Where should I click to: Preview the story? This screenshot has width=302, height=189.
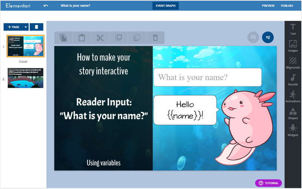pos(268,6)
